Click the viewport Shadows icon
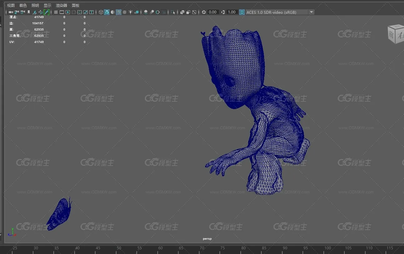Screen dimensions: 404x254 point(137,12)
